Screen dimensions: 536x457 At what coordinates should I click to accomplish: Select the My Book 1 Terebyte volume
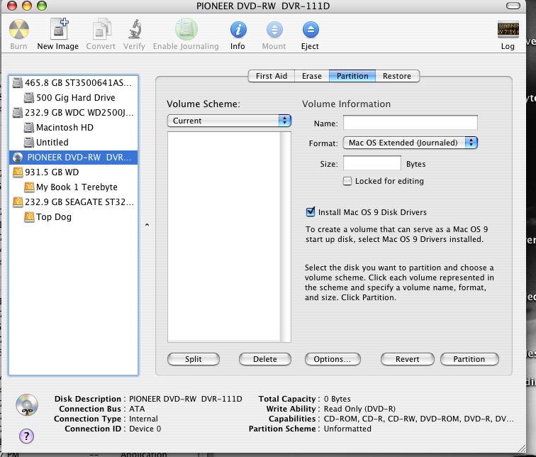(74, 187)
